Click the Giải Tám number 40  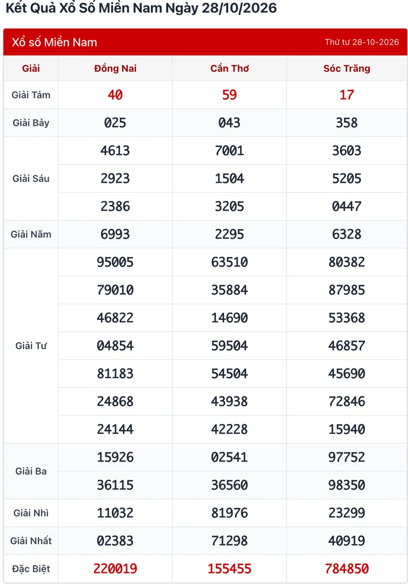pyautogui.click(x=115, y=95)
